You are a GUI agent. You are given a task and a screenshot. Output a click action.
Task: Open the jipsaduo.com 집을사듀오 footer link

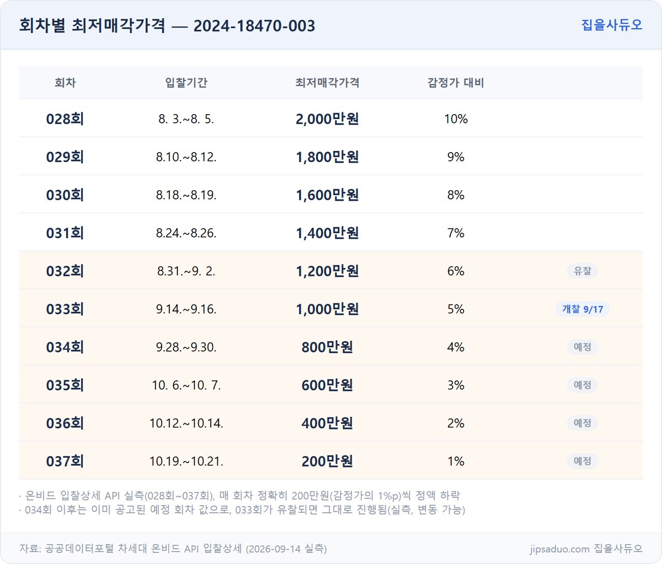tap(586, 549)
